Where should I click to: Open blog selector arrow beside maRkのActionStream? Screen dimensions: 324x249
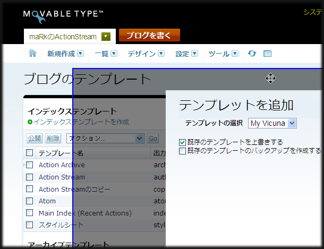pos(106,37)
